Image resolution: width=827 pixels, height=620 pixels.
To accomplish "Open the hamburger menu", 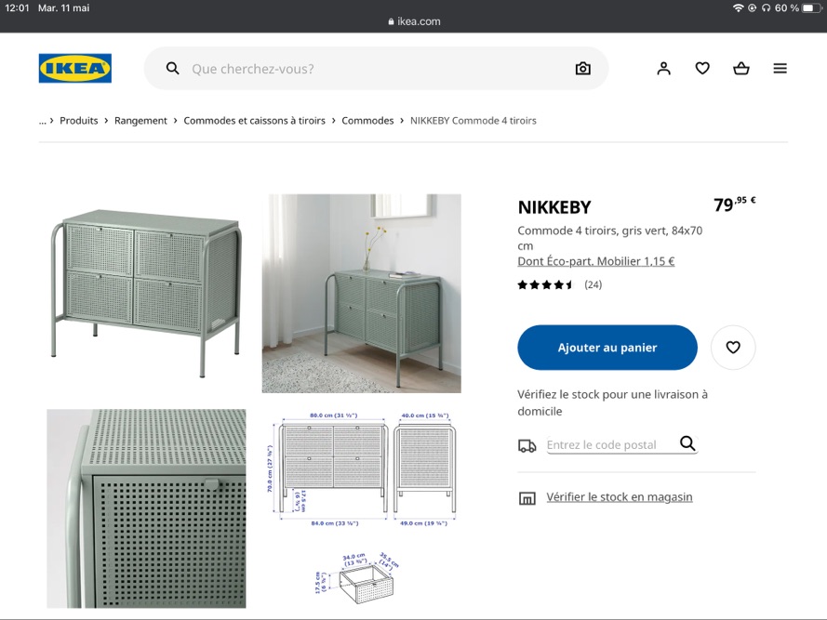I will [780, 69].
